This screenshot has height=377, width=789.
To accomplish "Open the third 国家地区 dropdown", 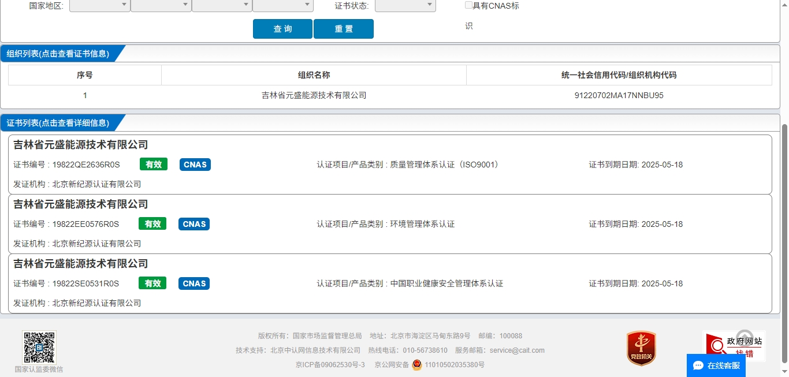I will (x=222, y=5).
